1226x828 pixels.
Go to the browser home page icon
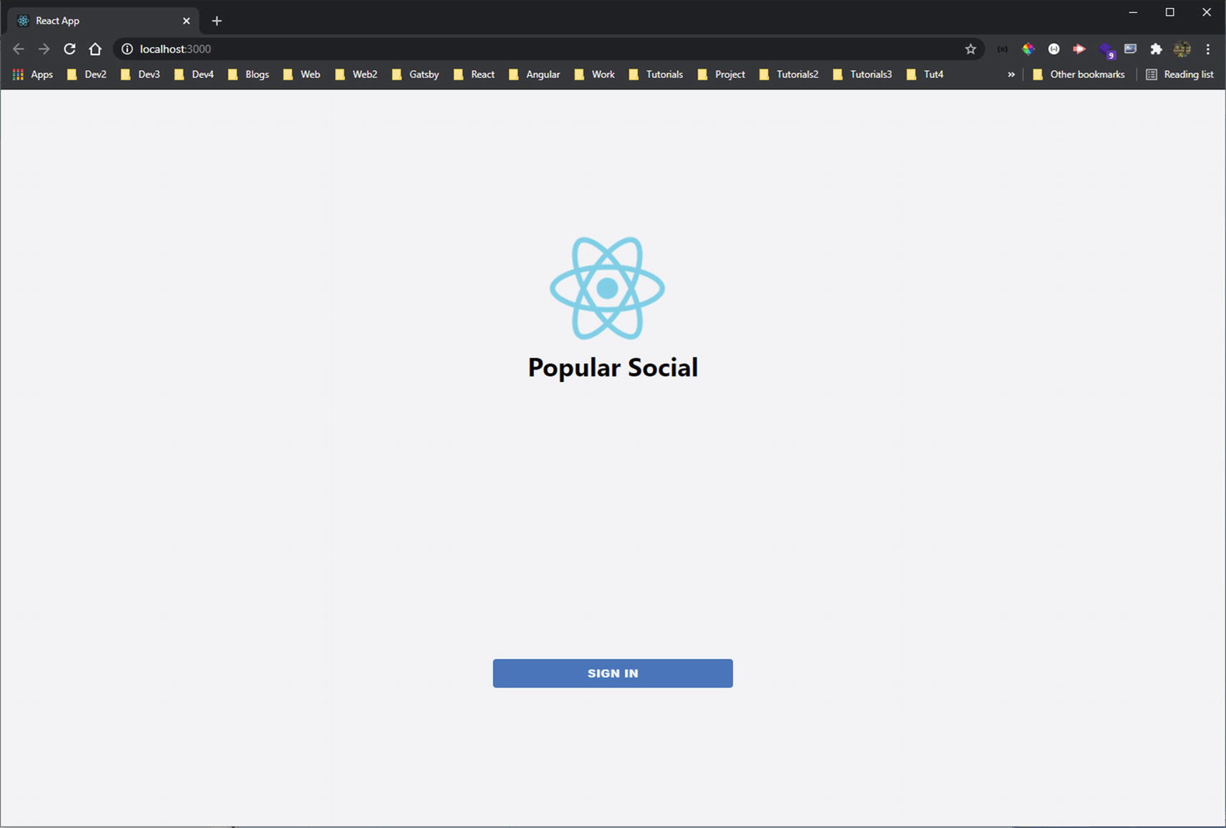tap(95, 49)
